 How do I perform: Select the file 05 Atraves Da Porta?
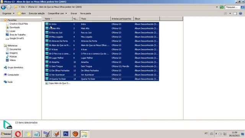point(58,41)
